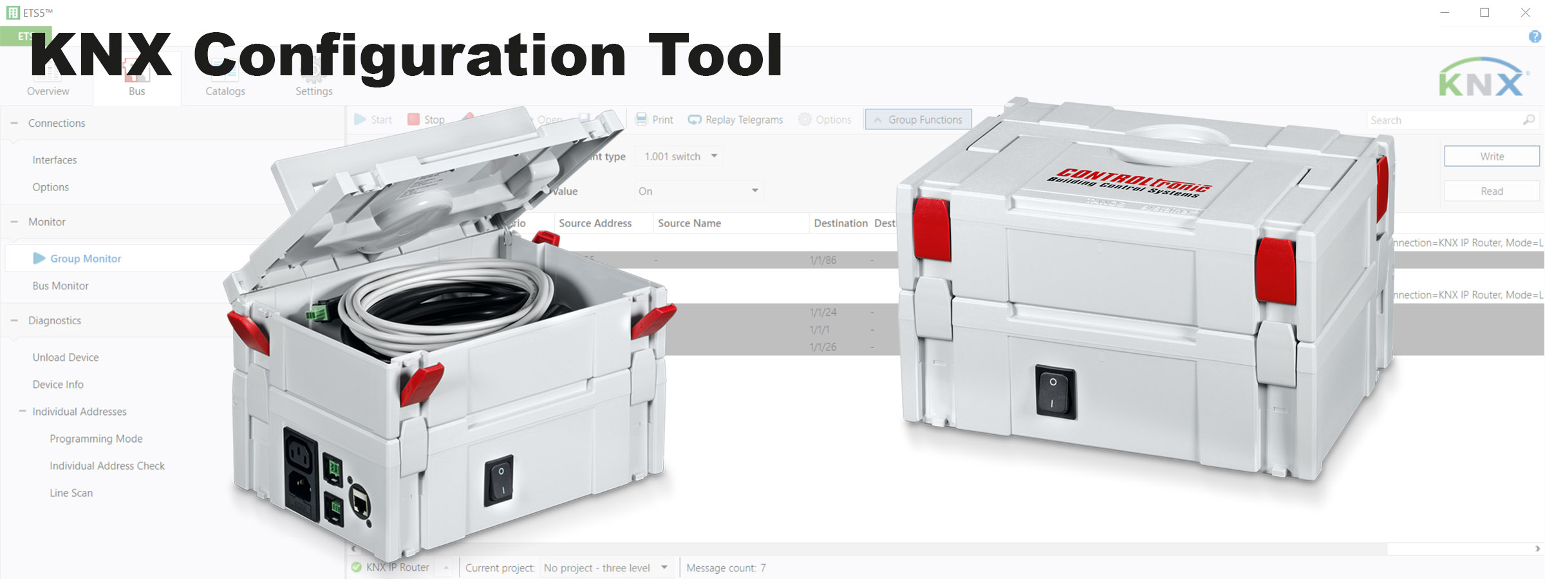Click the Print icon in toolbar
This screenshot has height=579, width=1545.
click(x=641, y=119)
